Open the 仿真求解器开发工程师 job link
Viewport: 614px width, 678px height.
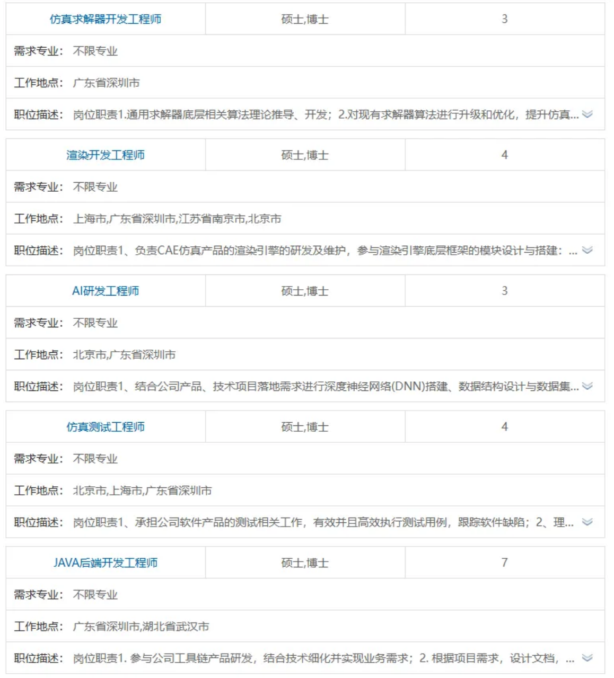click(x=106, y=19)
